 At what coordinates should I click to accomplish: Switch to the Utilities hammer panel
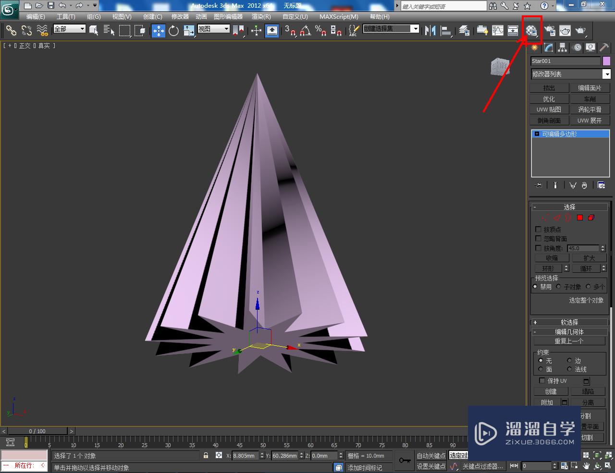click(x=604, y=48)
